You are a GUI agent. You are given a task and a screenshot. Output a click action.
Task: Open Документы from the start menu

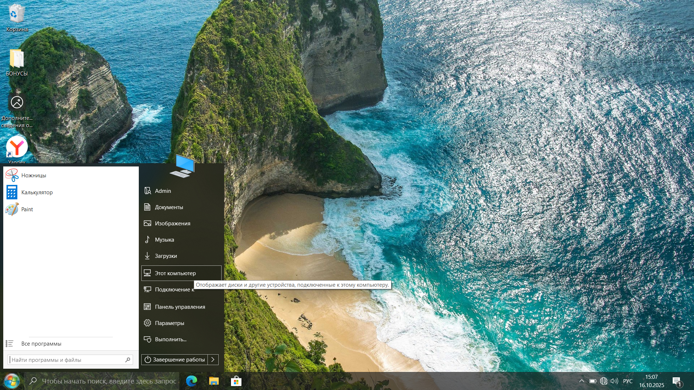(x=169, y=207)
